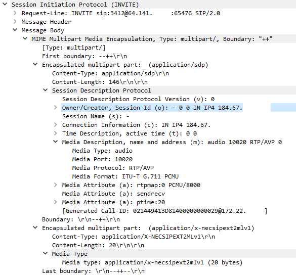Collapse the Message Body section
The width and height of the screenshot is (296, 275).
(x=15, y=30)
